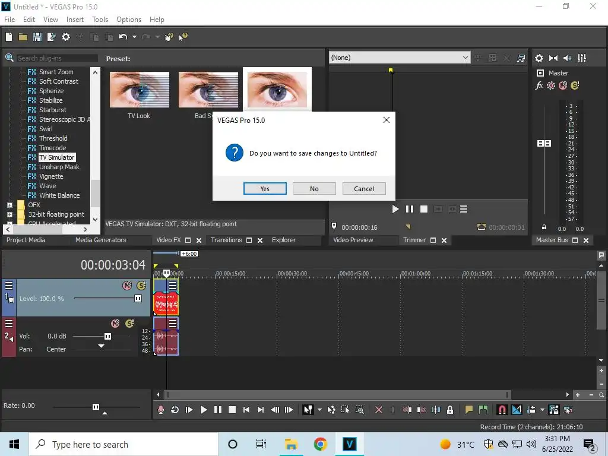Select the Zoom Edit tool magnifier

359,410
